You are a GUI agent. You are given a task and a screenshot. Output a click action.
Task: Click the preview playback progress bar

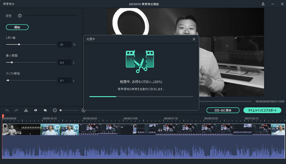(226, 101)
